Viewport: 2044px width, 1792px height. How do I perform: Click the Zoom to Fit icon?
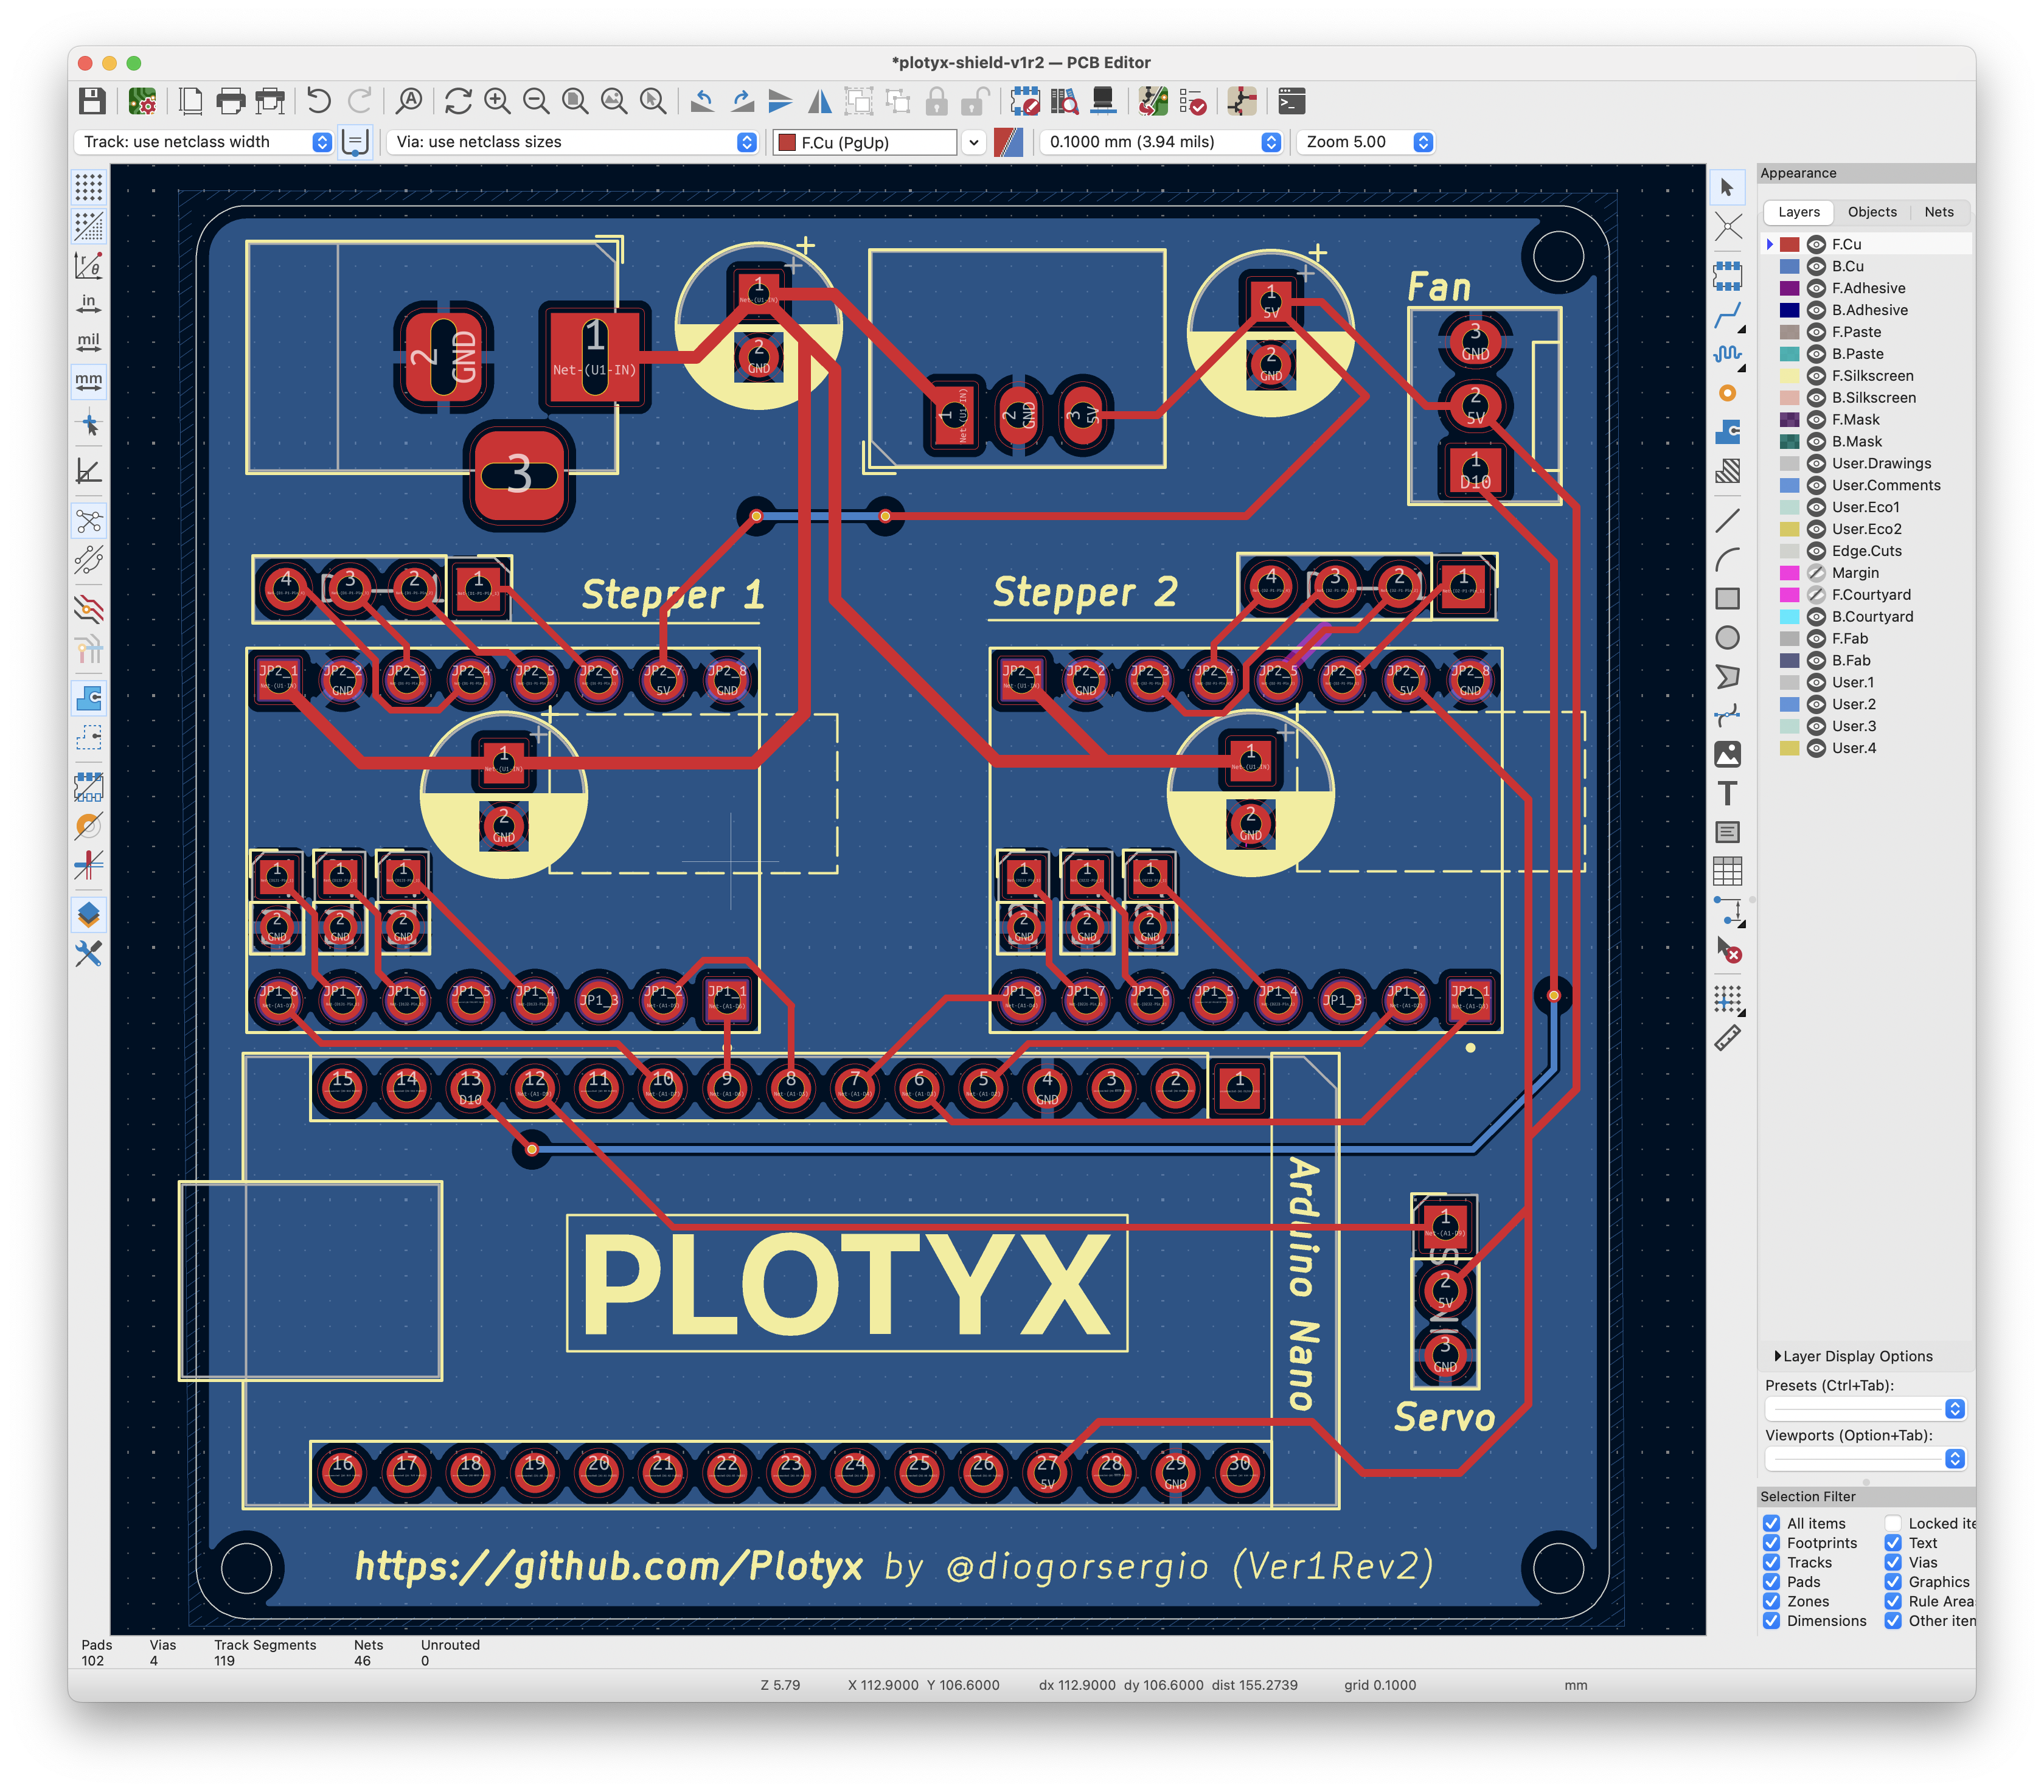(575, 101)
